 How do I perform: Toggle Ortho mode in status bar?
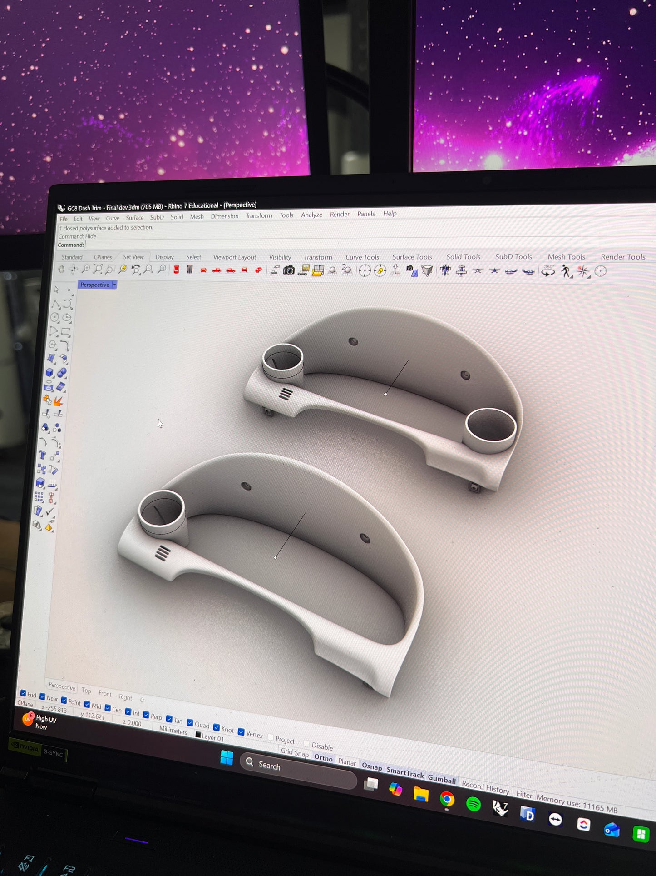[323, 757]
